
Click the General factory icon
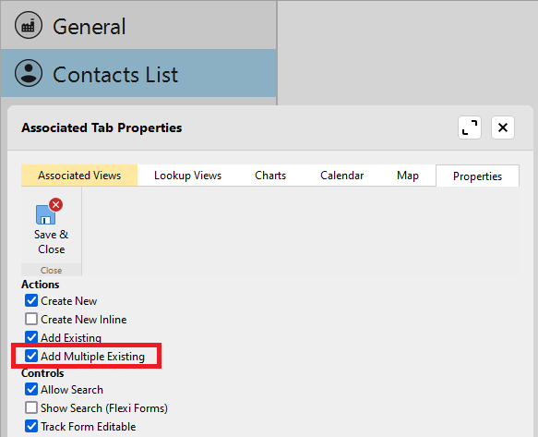click(x=29, y=25)
